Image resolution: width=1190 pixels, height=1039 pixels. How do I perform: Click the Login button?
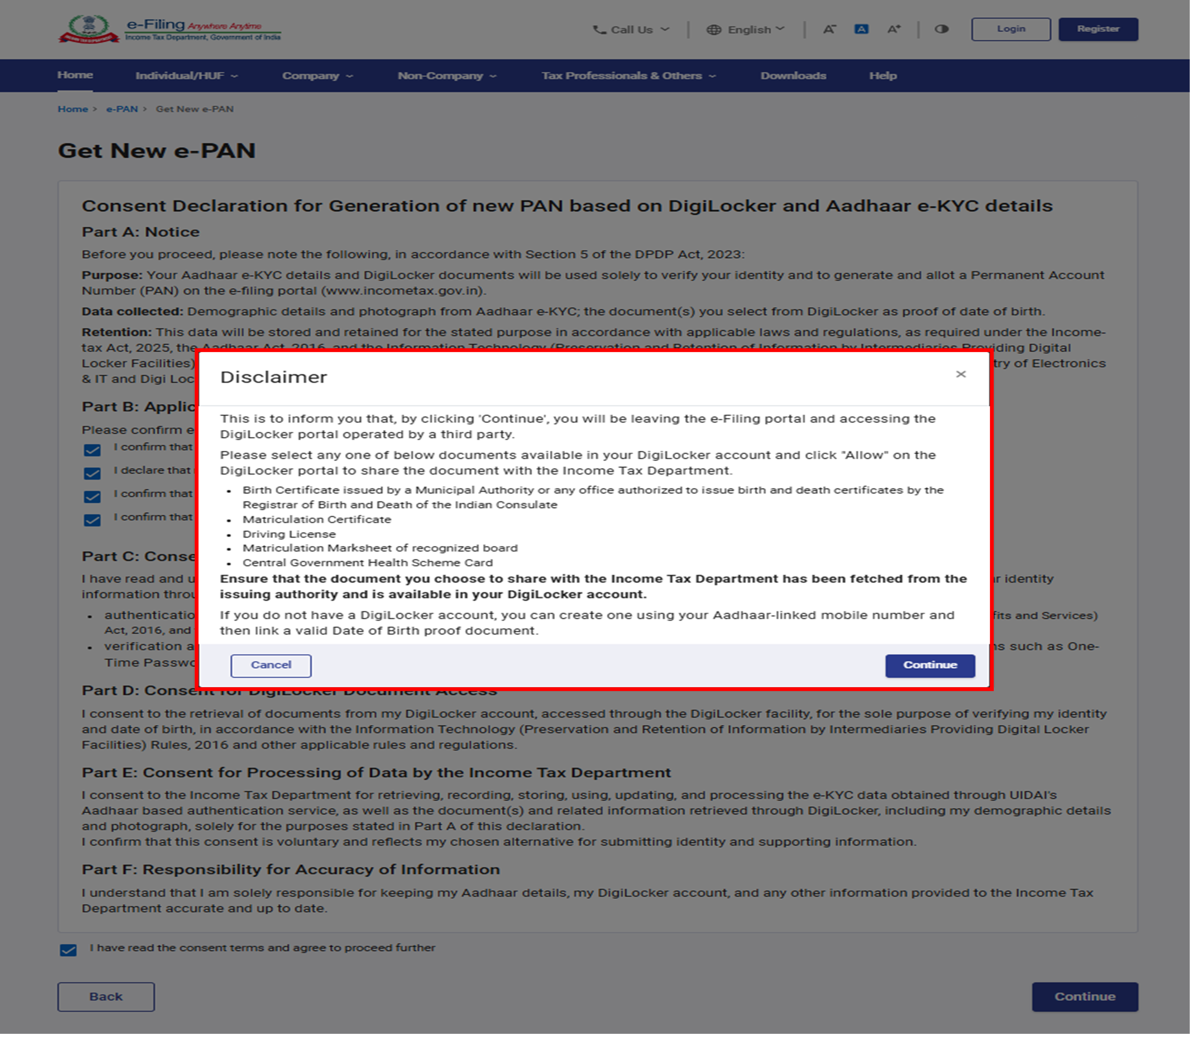tap(1011, 29)
